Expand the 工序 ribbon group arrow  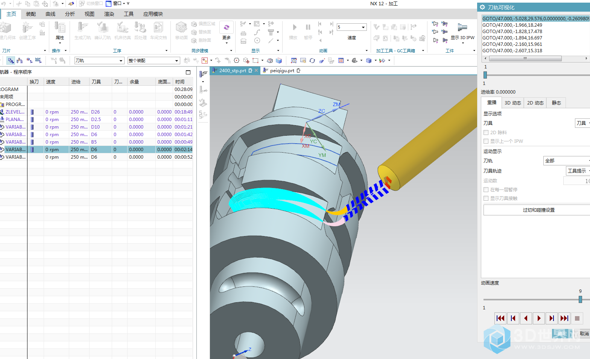(x=166, y=51)
